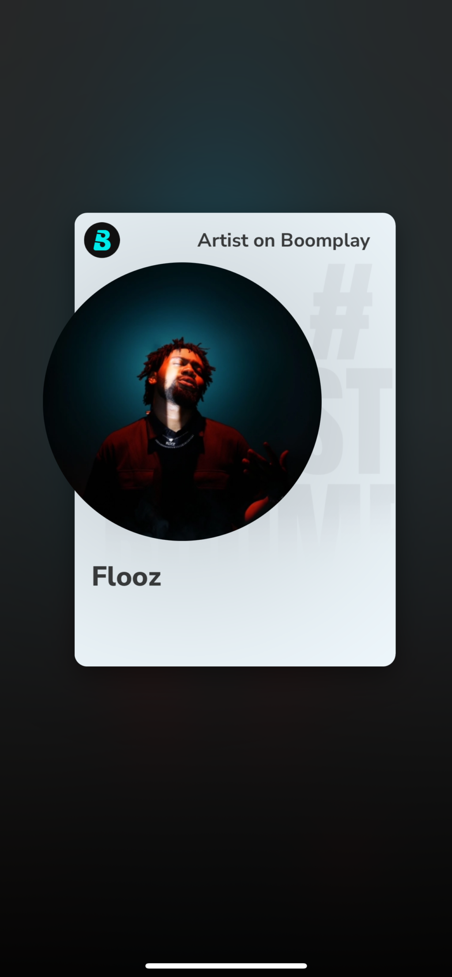Tap the FLOOZ necklace pendant in the photo
452x977 pixels.
pos(171,442)
